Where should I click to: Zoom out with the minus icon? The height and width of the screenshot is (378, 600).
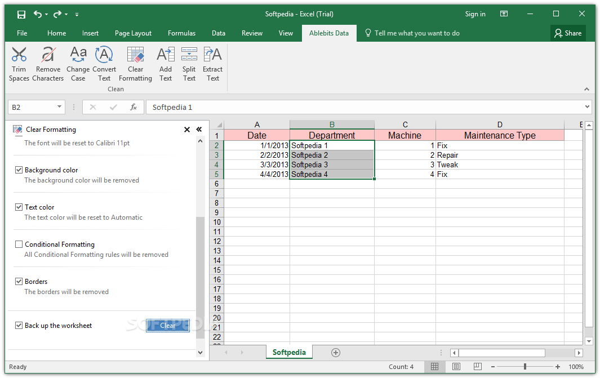tap(493, 367)
